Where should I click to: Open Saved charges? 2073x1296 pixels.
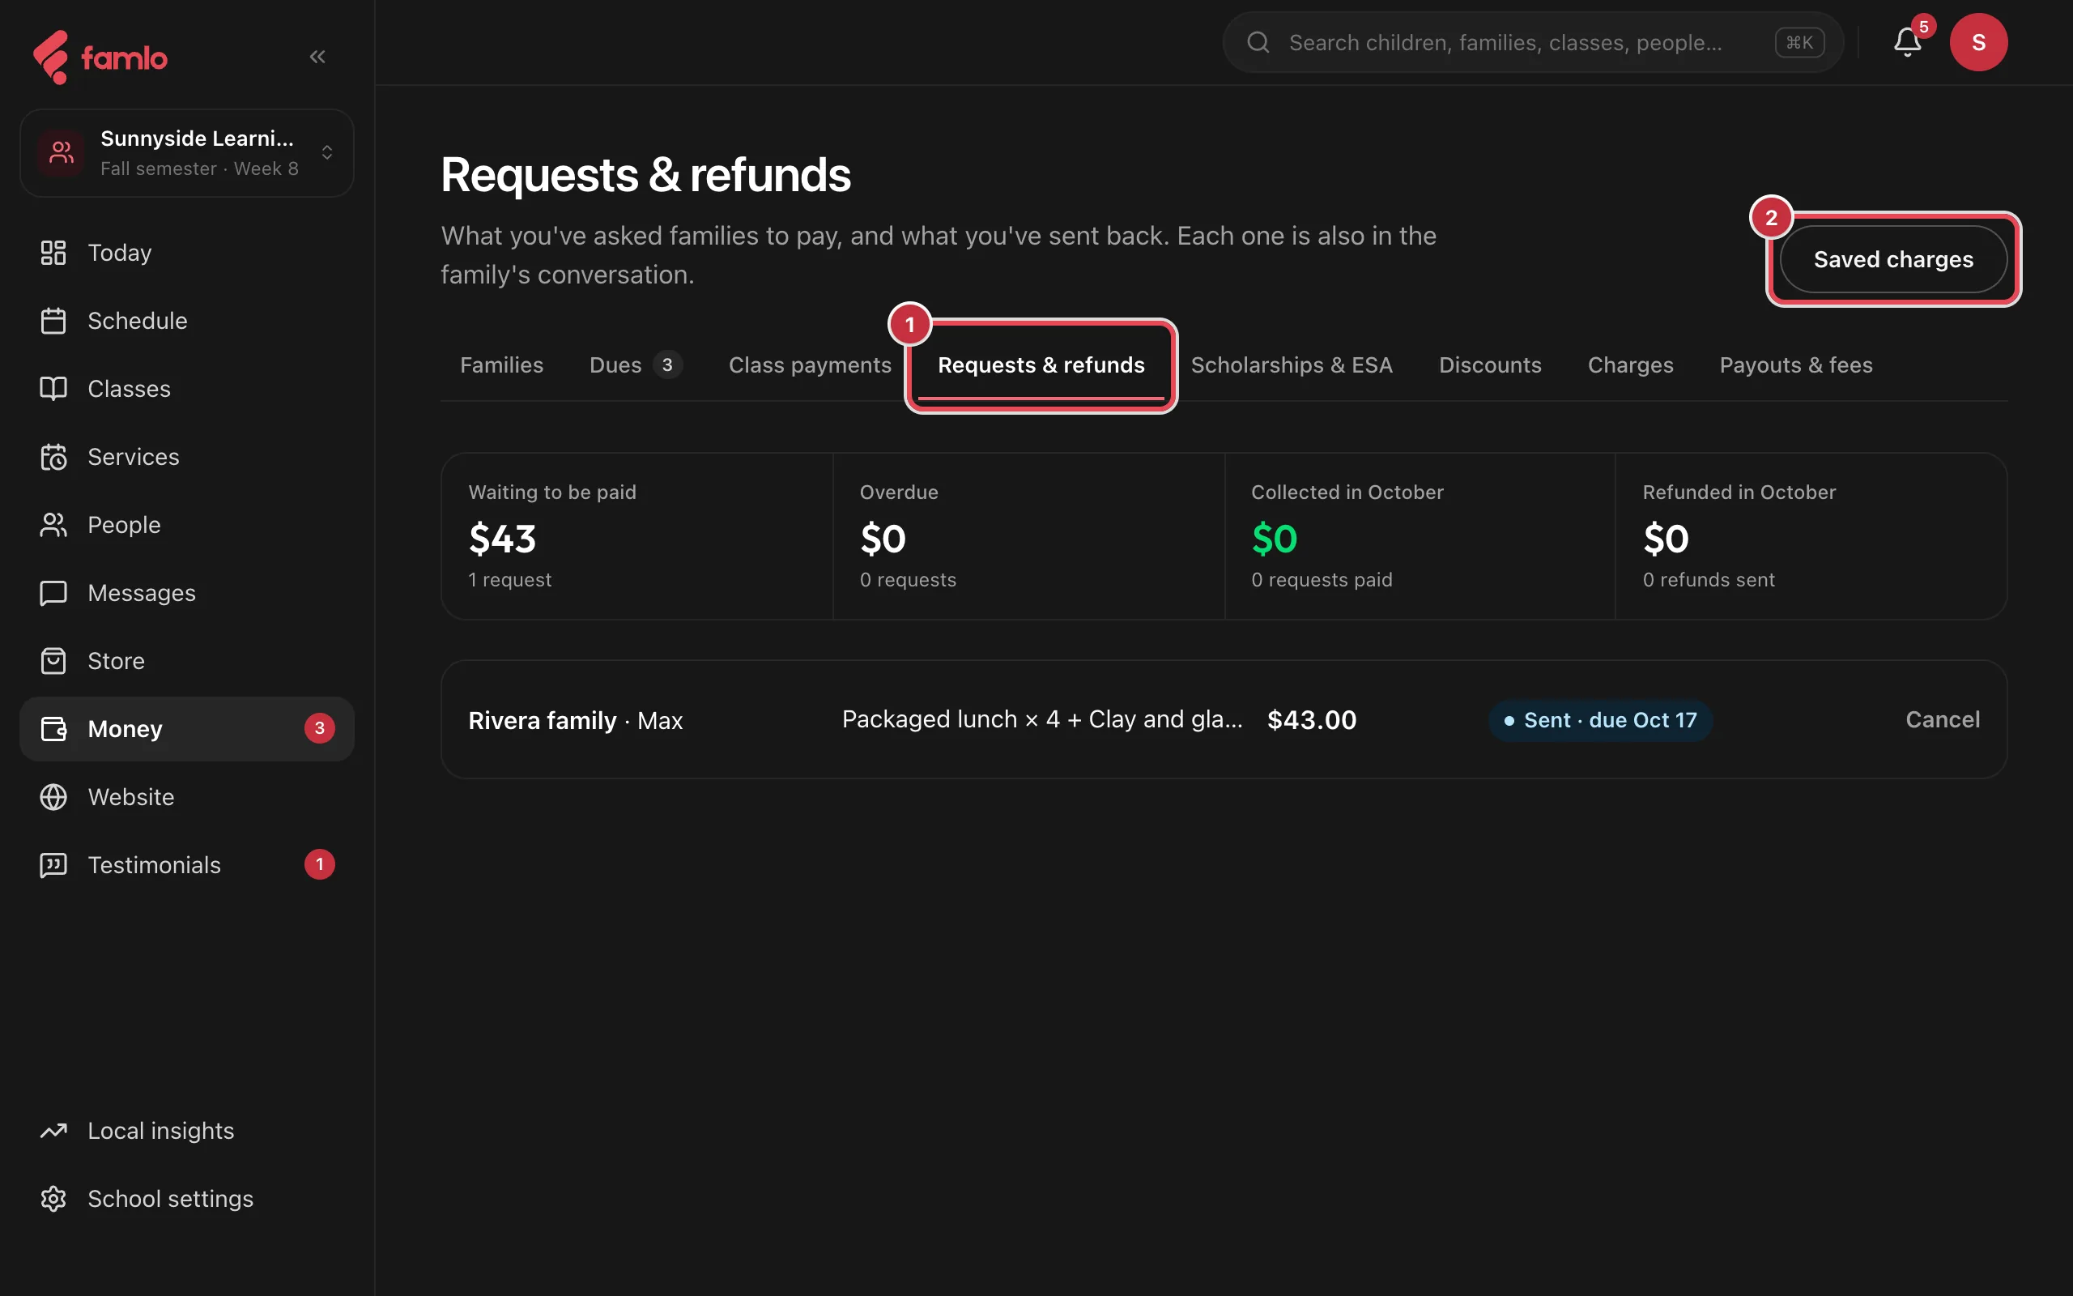pyautogui.click(x=1893, y=259)
